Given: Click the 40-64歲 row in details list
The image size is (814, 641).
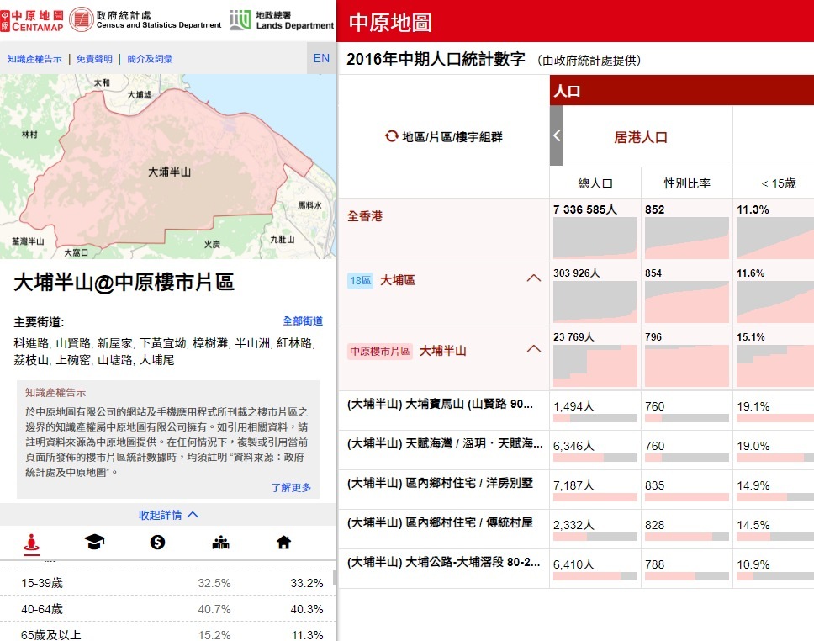Looking at the screenshot, I should pos(167,609).
